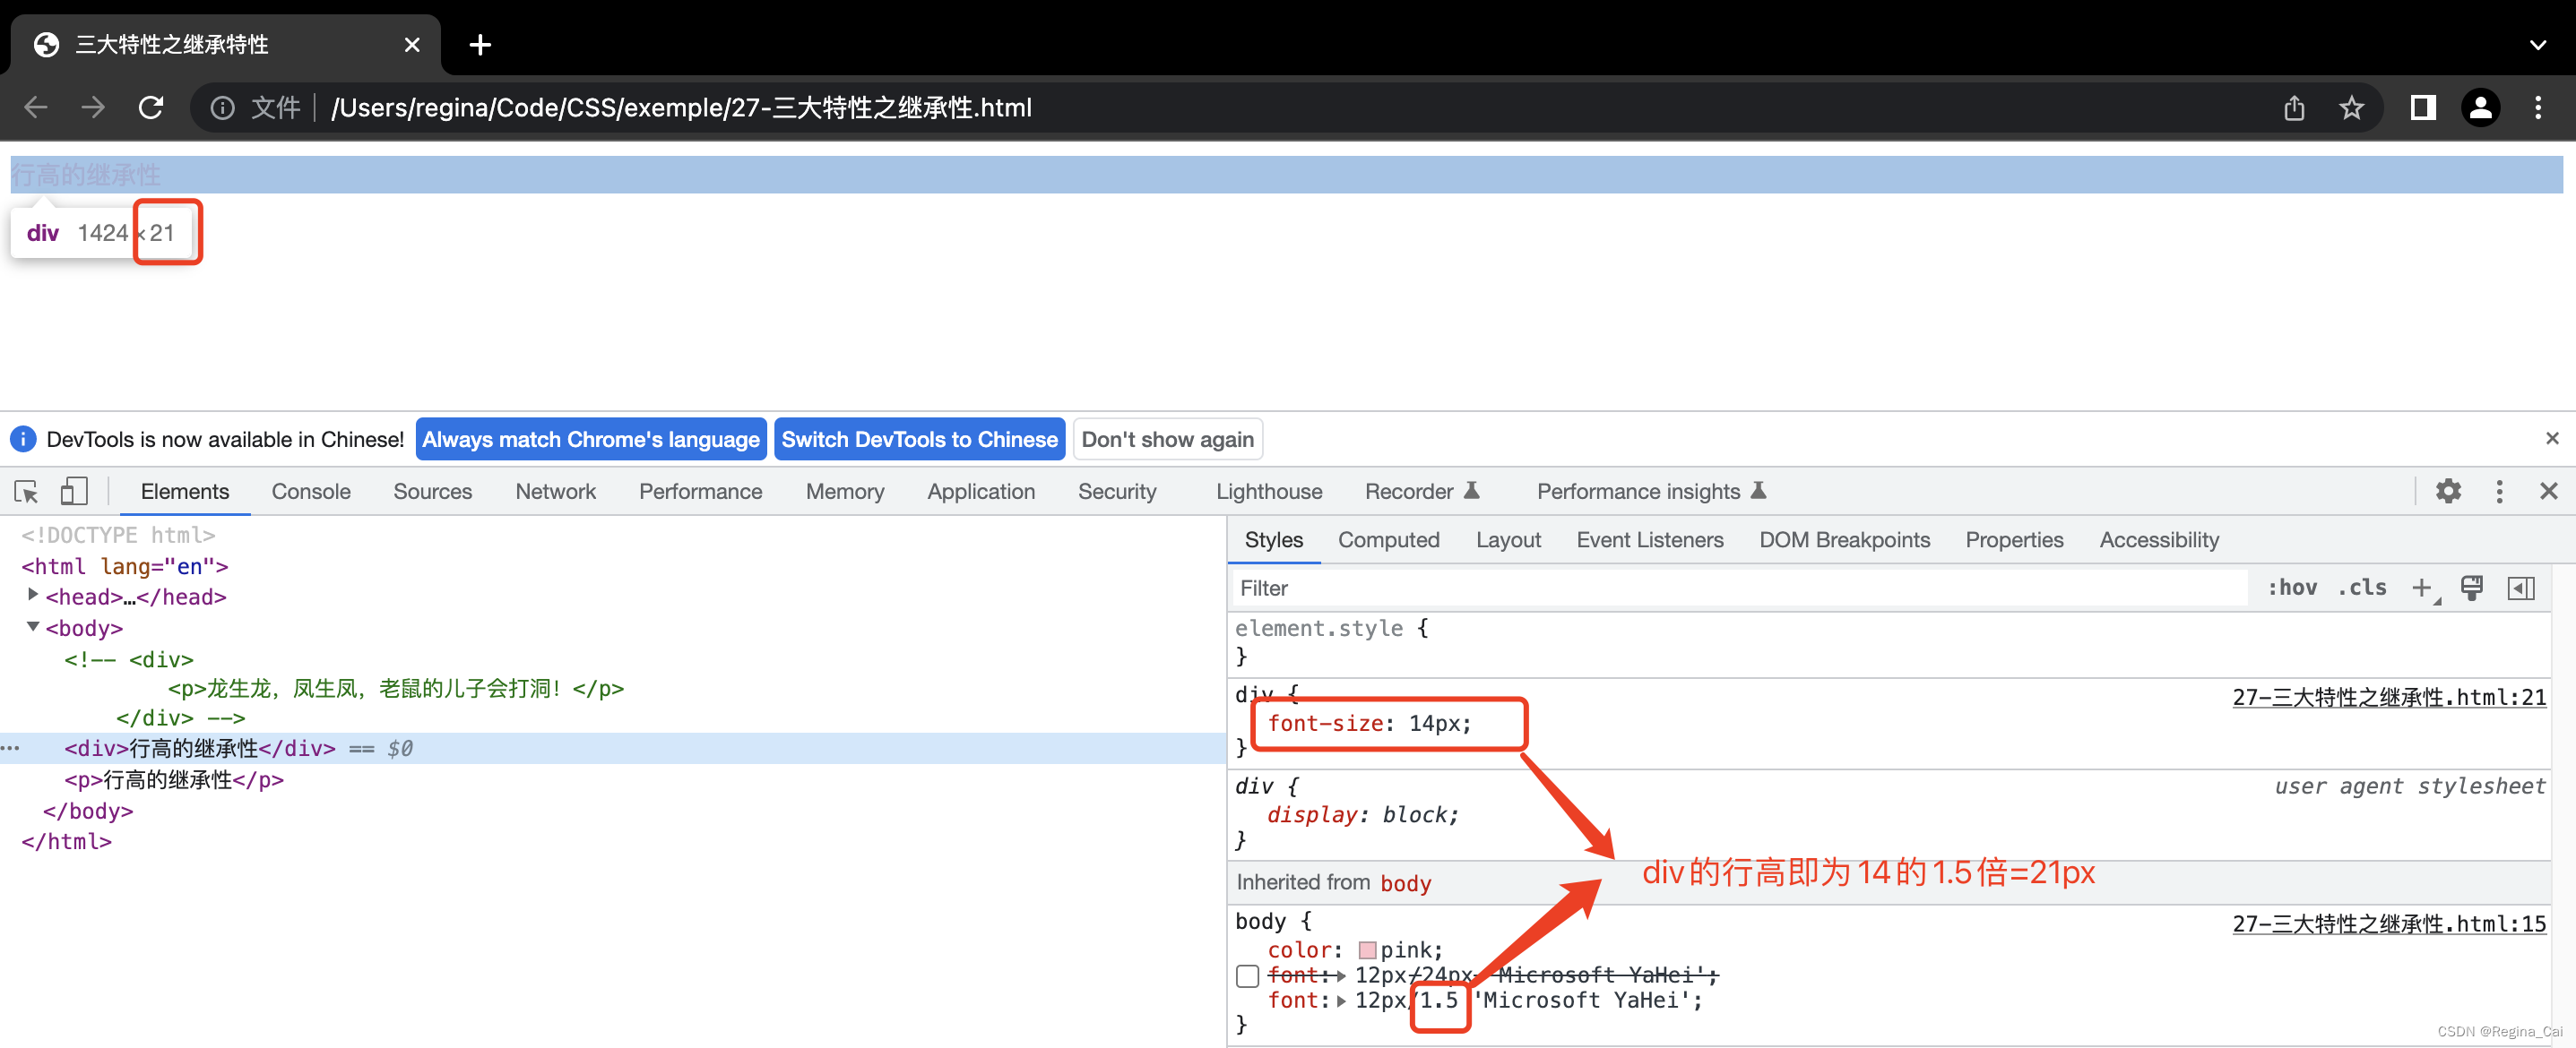The width and height of the screenshot is (2576, 1048).
Task: Click Always match Chrome's language
Action: (x=591, y=440)
